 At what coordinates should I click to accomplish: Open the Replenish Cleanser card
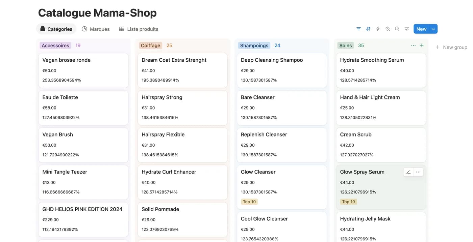pos(282,145)
